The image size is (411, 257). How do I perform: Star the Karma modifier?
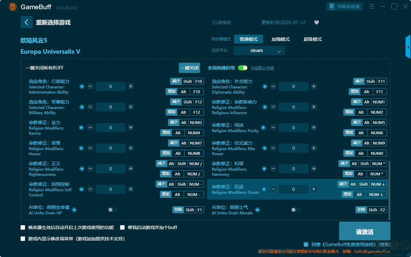[x=81, y=128]
